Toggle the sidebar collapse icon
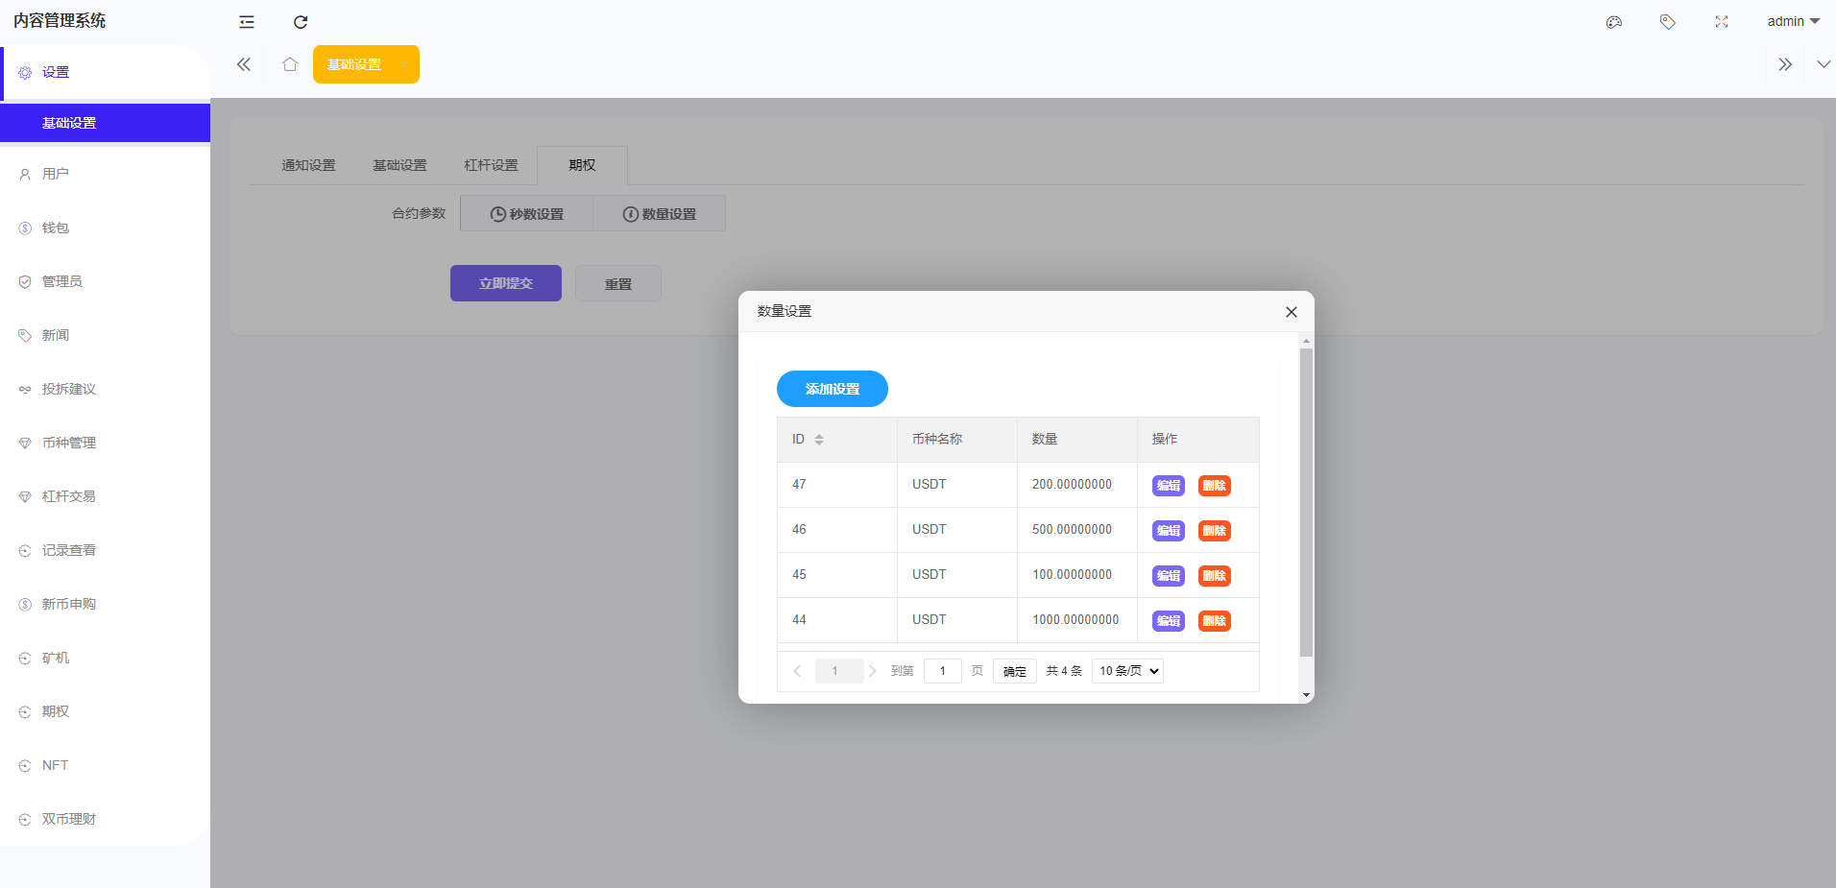Image resolution: width=1836 pixels, height=888 pixels. [x=247, y=22]
